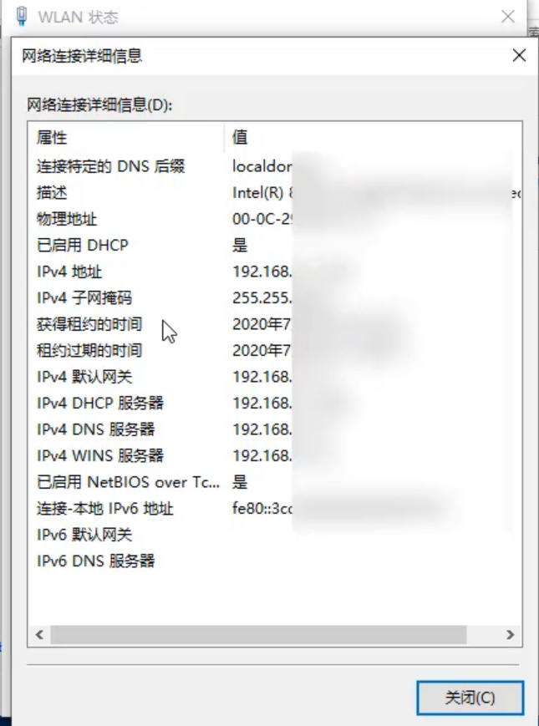Click the WLAN status network icon

coord(21,16)
